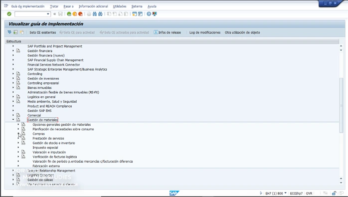Viewport: 348px width, 197px height.
Task: Click the Create Shortcut icon
Action: (x=140, y=14)
